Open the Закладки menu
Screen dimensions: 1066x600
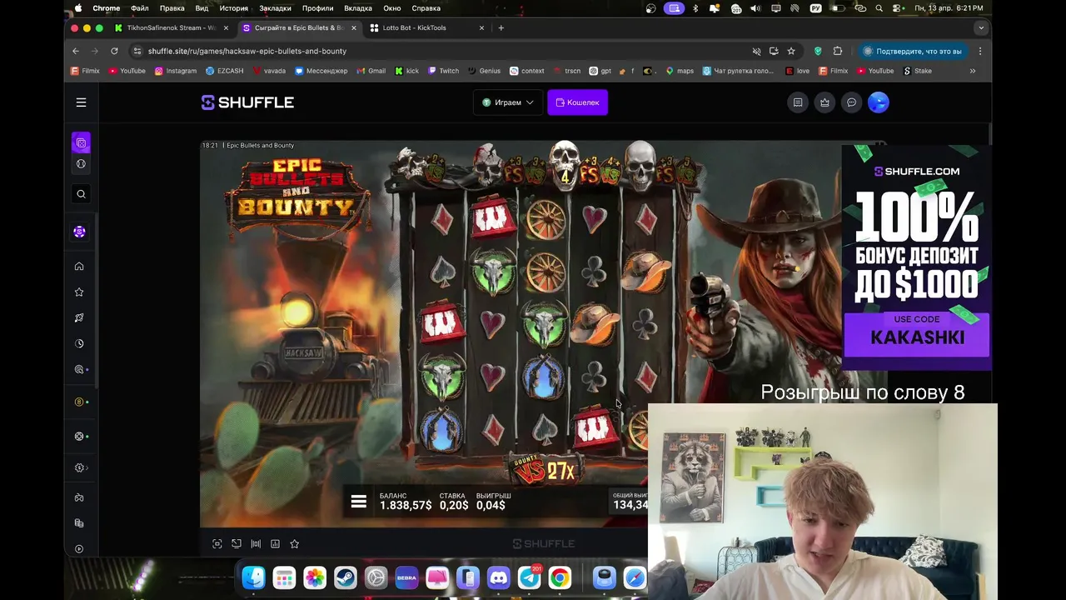coord(275,8)
